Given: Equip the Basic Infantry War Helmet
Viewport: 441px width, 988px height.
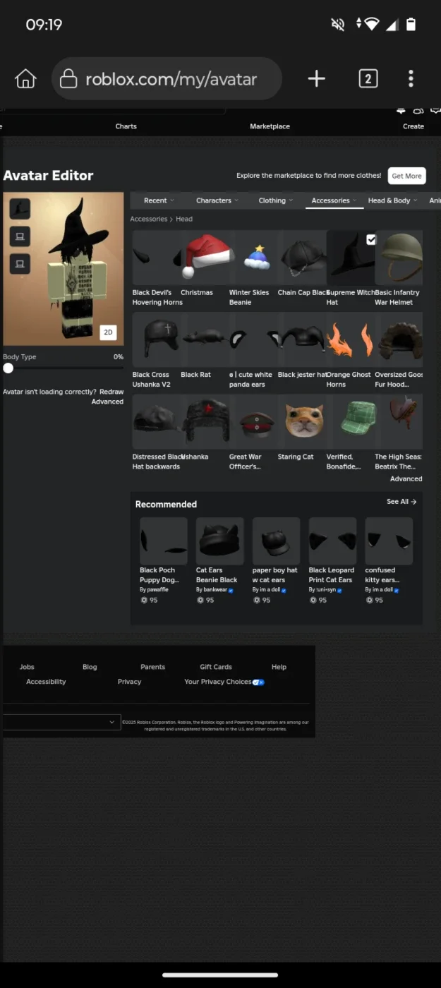Looking at the screenshot, I should [399, 257].
